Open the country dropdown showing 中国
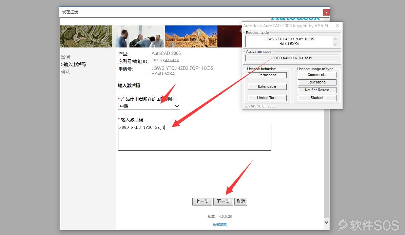The image size is (405, 235). pos(149,106)
